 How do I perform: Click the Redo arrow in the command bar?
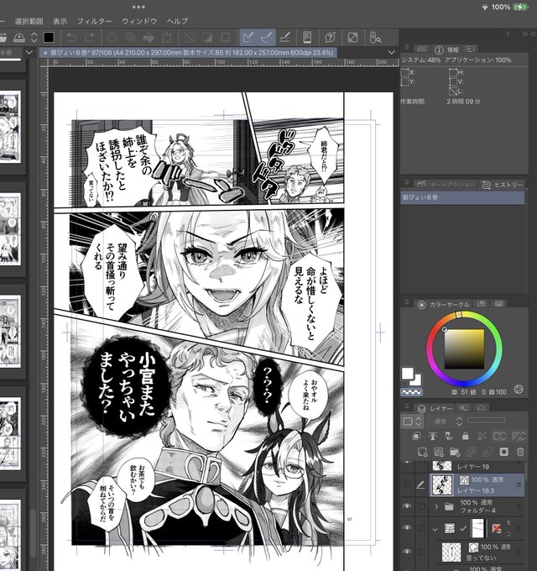point(90,38)
